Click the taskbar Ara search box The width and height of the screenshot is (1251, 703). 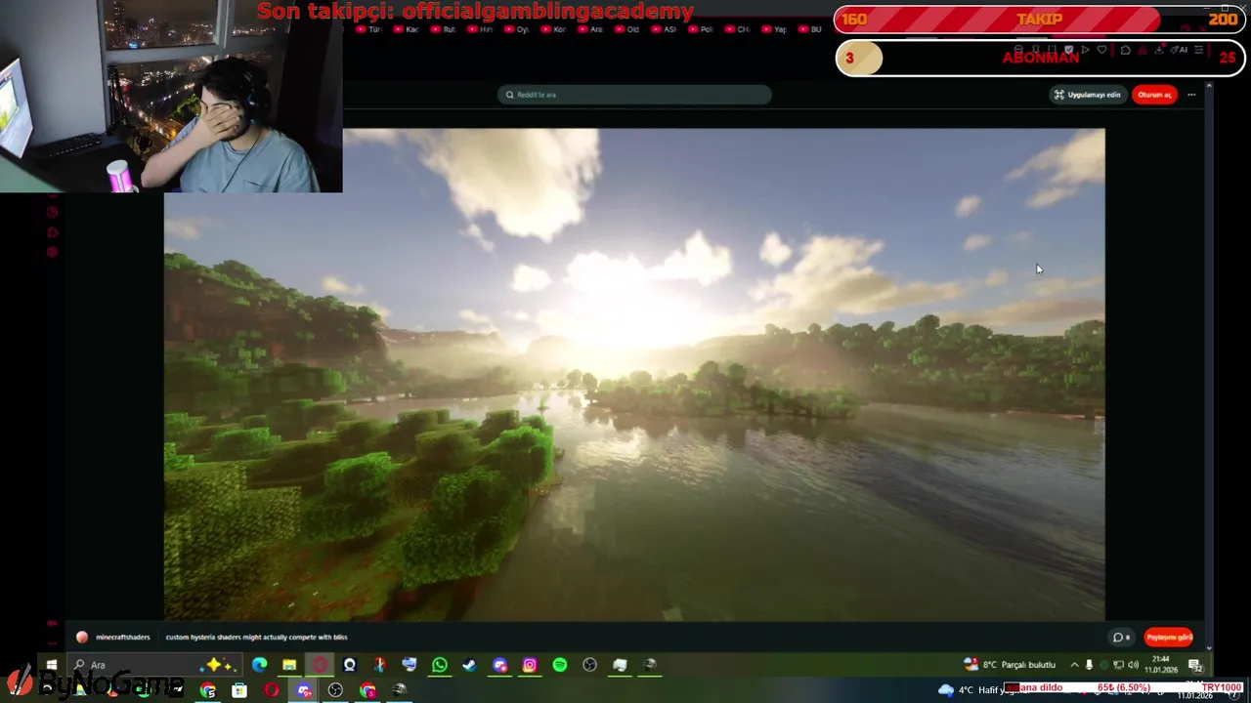coord(154,665)
